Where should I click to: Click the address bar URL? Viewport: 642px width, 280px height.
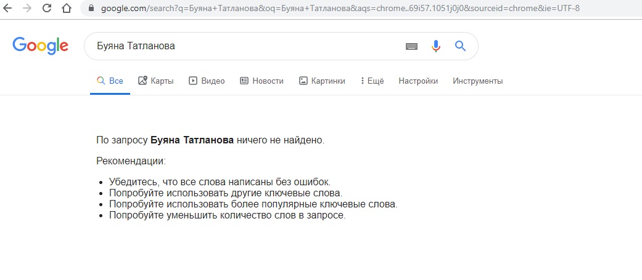point(340,8)
